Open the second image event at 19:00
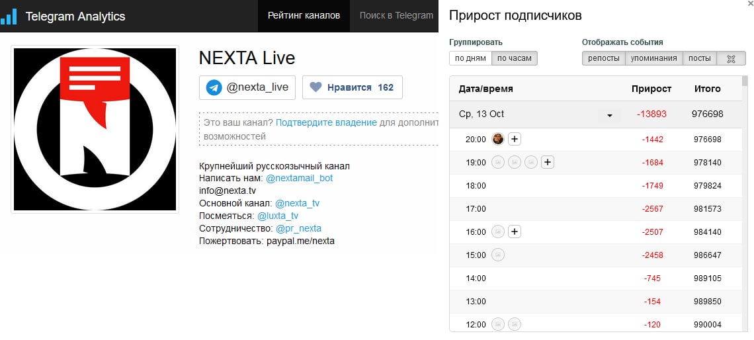Image resolution: width=754 pixels, height=340 pixels. [515, 163]
